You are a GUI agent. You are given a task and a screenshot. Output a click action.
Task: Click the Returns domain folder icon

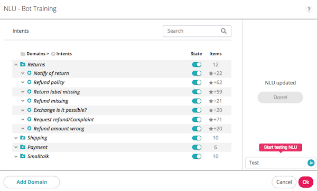pyautogui.click(x=23, y=64)
